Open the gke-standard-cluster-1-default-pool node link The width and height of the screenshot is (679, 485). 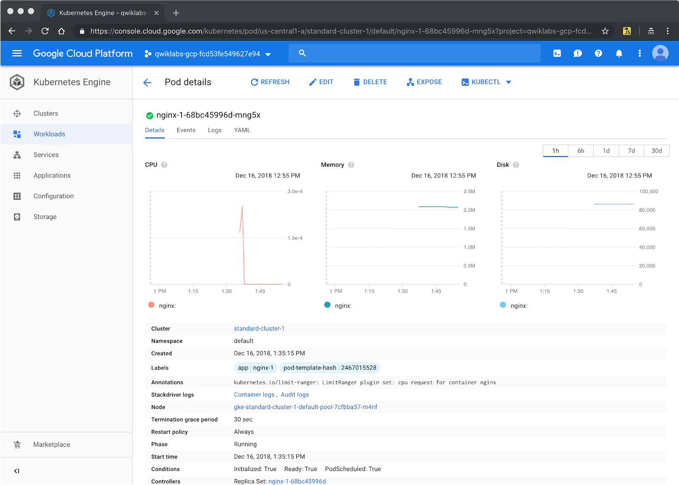pyautogui.click(x=306, y=407)
